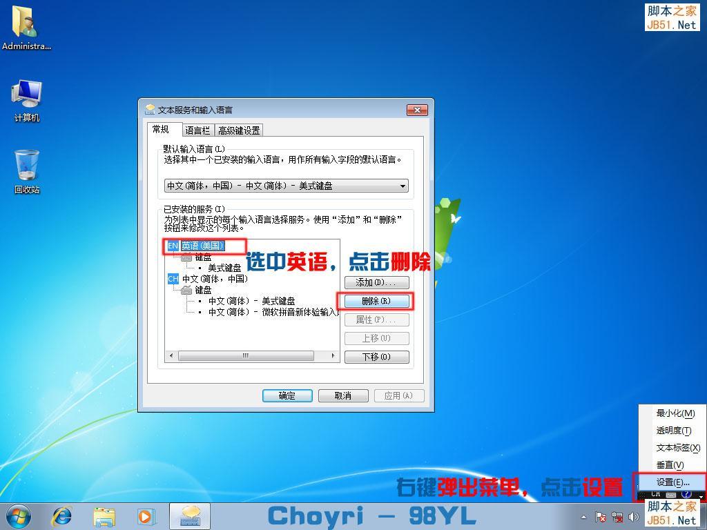Launch Internet Explorer from taskbar
This screenshot has width=707, height=530.
61,516
